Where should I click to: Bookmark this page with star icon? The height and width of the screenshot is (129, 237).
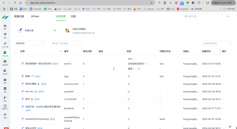point(151,3)
